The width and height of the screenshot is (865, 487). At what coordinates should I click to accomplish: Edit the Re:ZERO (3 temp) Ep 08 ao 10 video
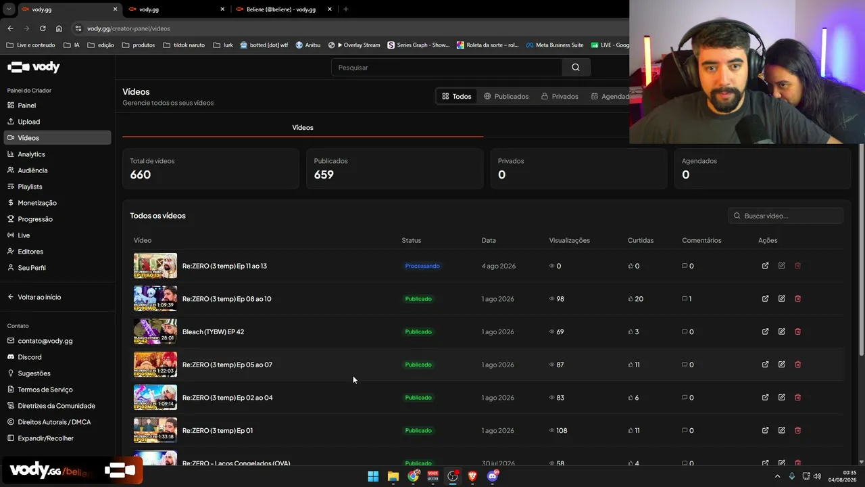pyautogui.click(x=781, y=299)
